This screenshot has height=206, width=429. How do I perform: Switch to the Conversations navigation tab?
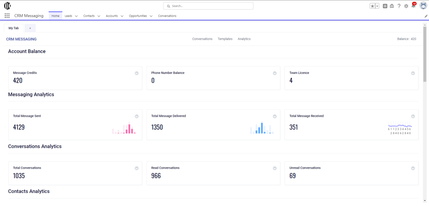click(x=167, y=16)
